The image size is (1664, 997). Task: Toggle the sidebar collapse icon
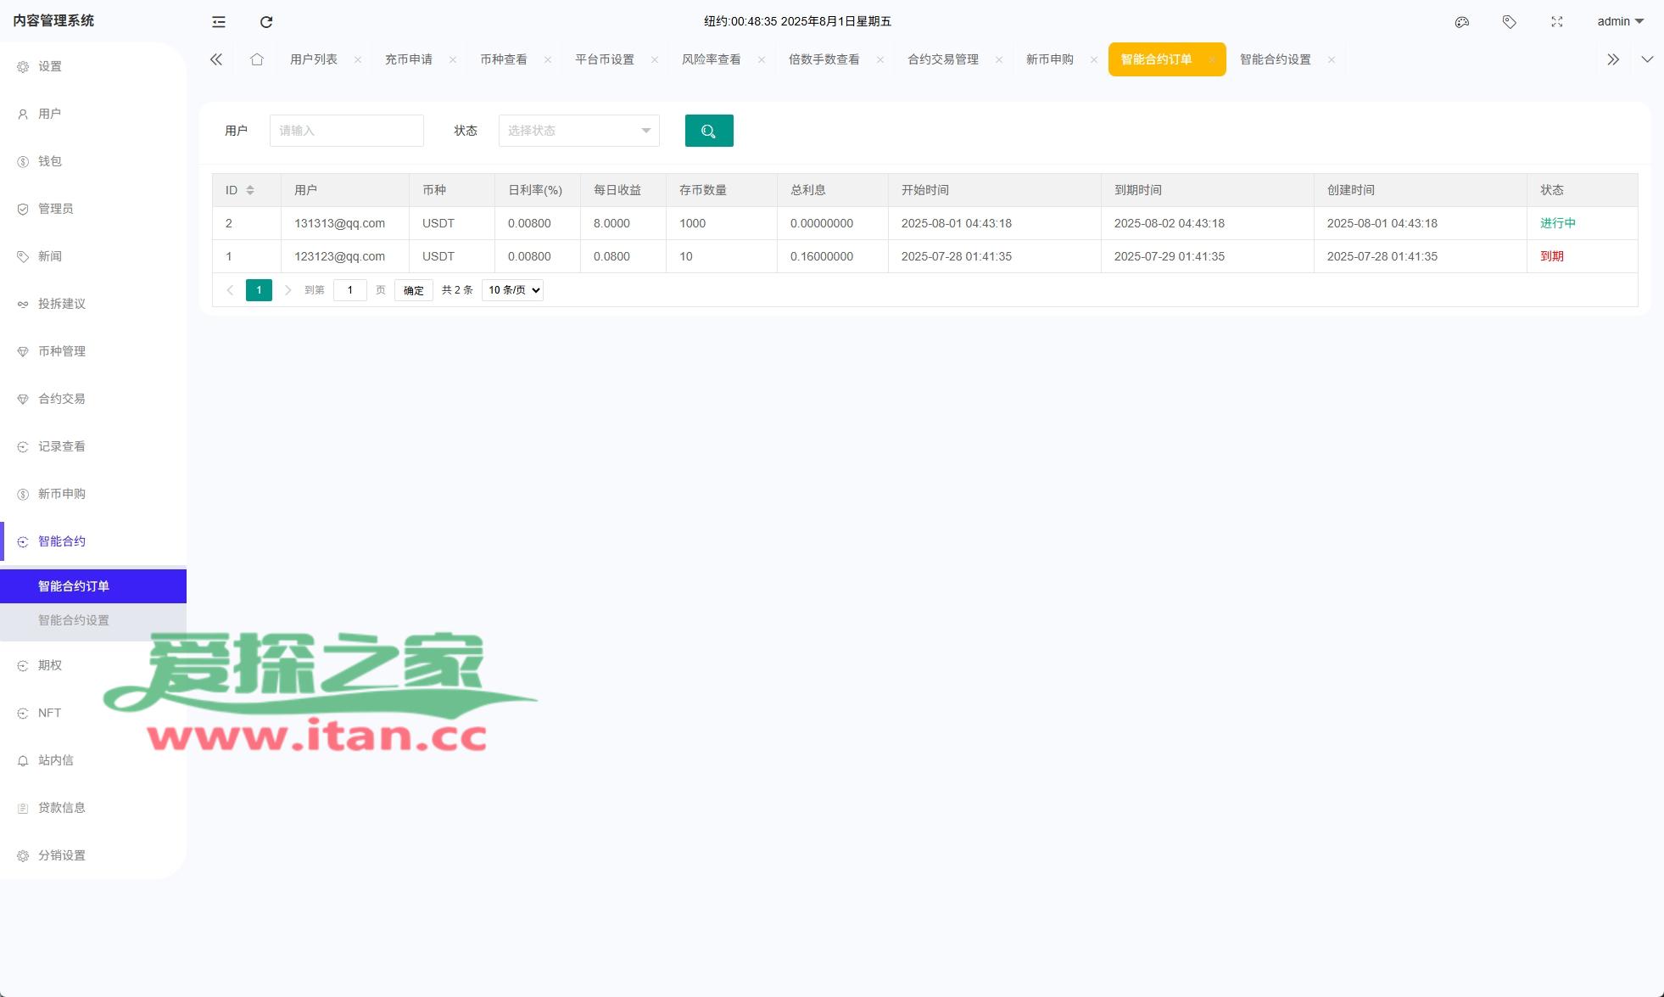[x=219, y=22]
